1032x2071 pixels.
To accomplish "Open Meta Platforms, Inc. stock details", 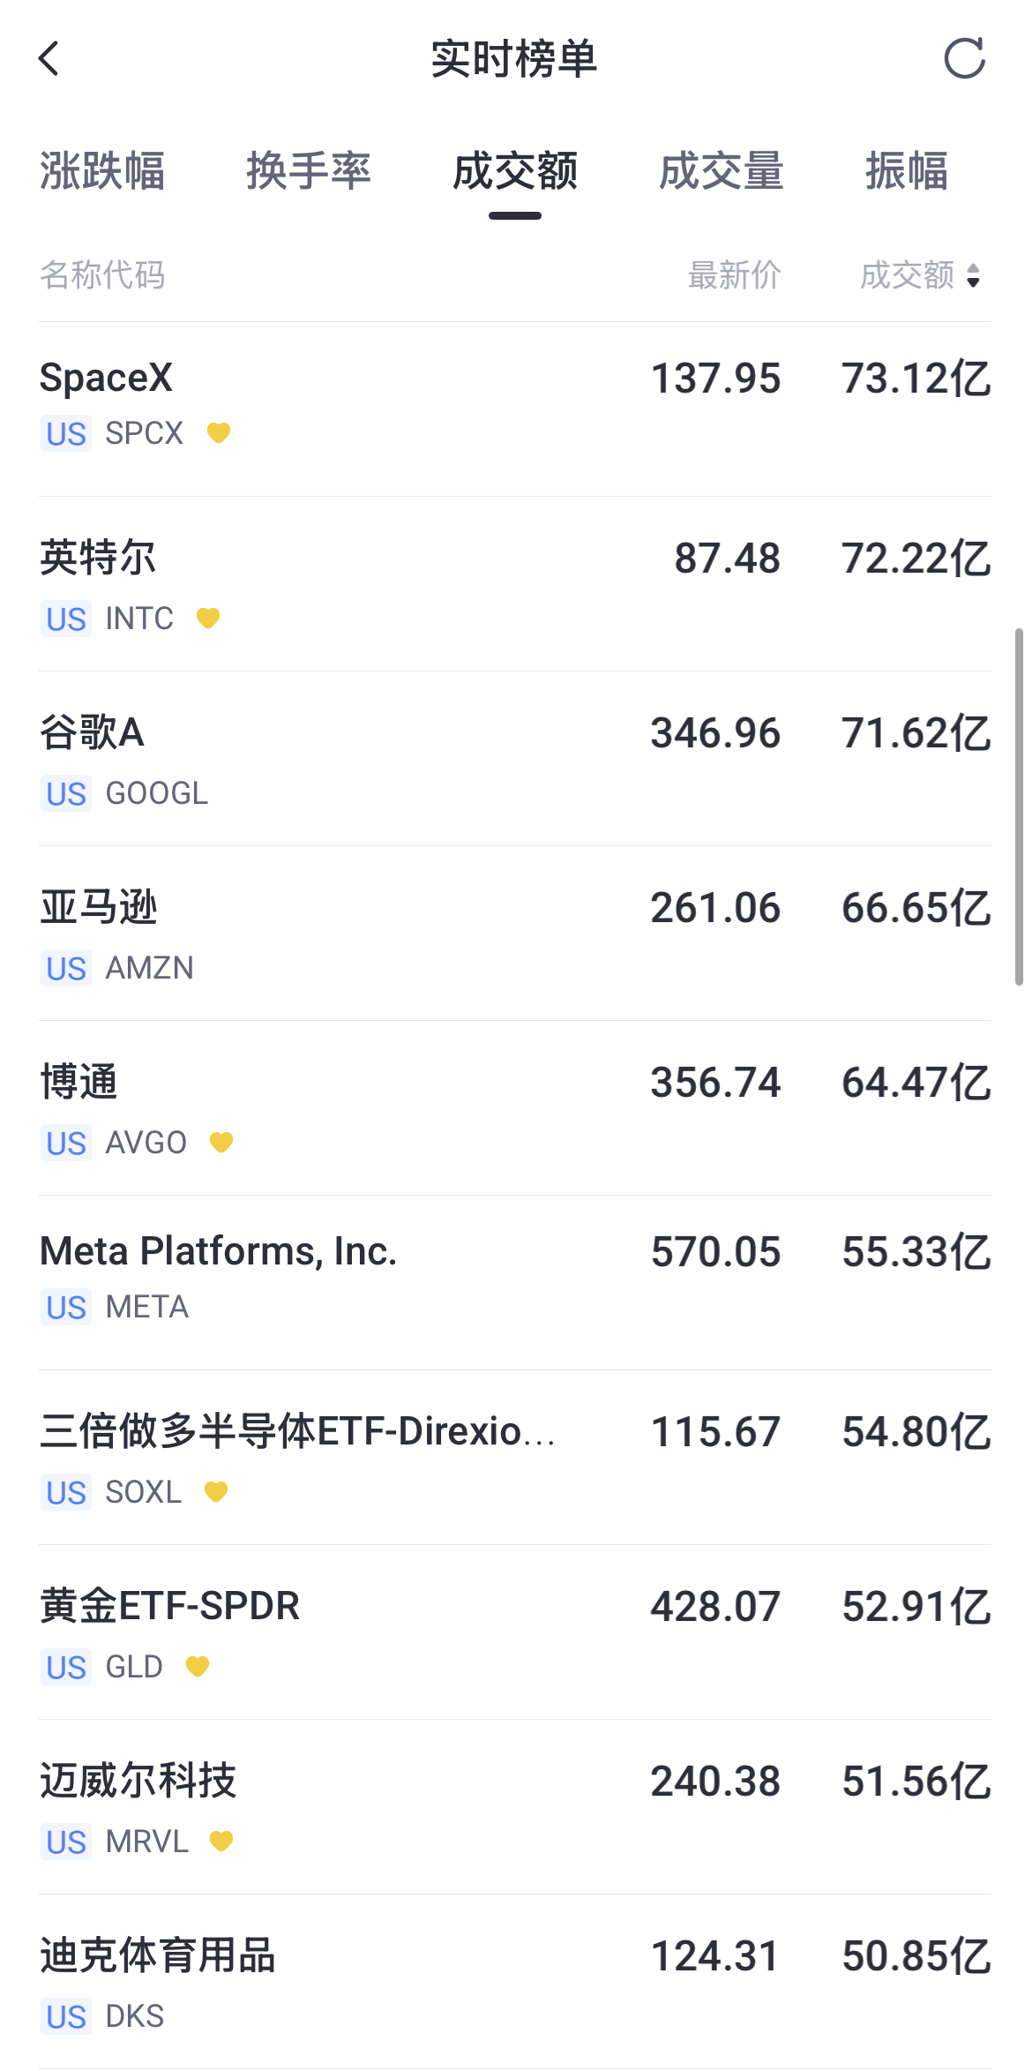I will point(515,1283).
